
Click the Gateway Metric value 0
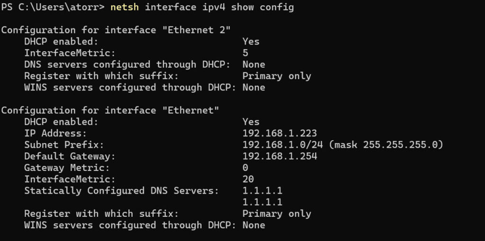(245, 168)
